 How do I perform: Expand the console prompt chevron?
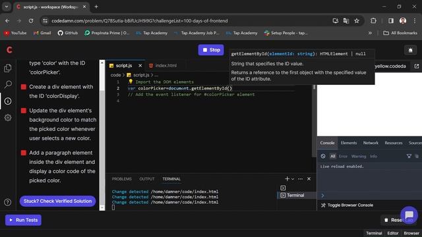(322, 196)
